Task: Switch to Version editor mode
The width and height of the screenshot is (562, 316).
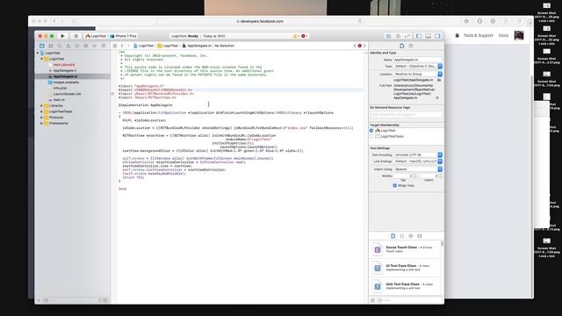Action: [407, 36]
